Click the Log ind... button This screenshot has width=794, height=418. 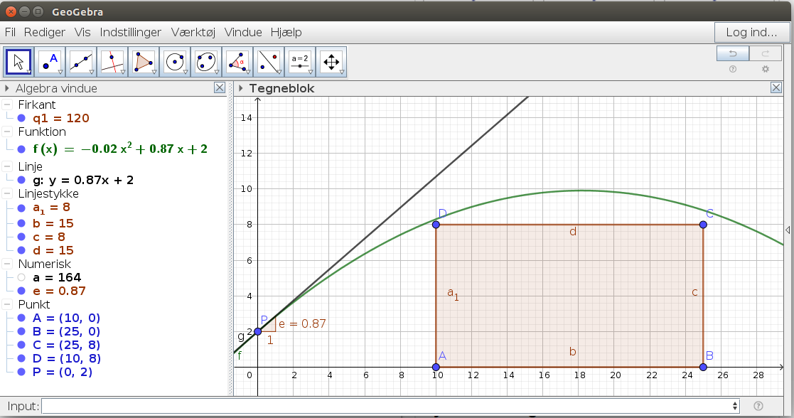pyautogui.click(x=751, y=33)
